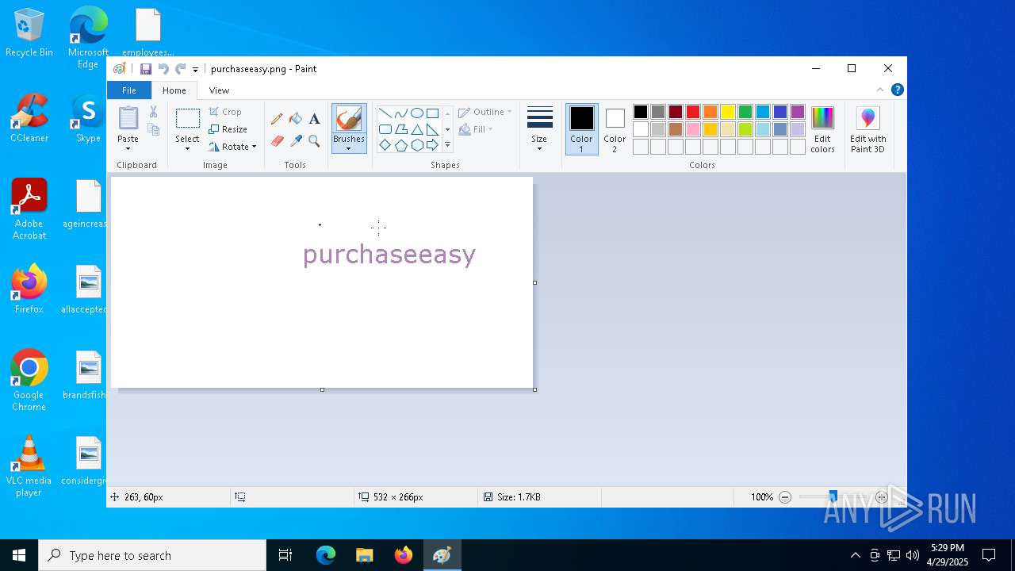Viewport: 1015px width, 571px height.
Task: Click the volume speaker tray icon
Action: (x=913, y=555)
